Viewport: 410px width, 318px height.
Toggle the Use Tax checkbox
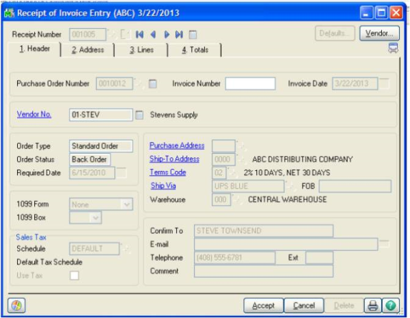(74, 275)
